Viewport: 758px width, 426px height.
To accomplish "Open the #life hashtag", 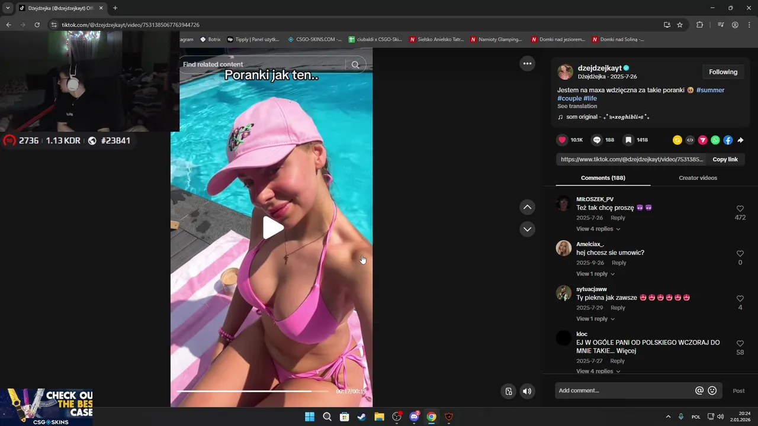I will click(590, 98).
